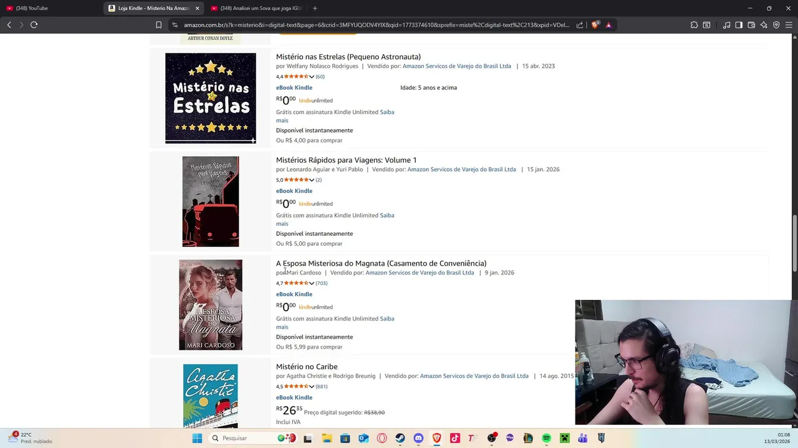Viewport: 798px width, 448px height.
Task: Open Brave Rewards triangle icon
Action: tap(608, 25)
